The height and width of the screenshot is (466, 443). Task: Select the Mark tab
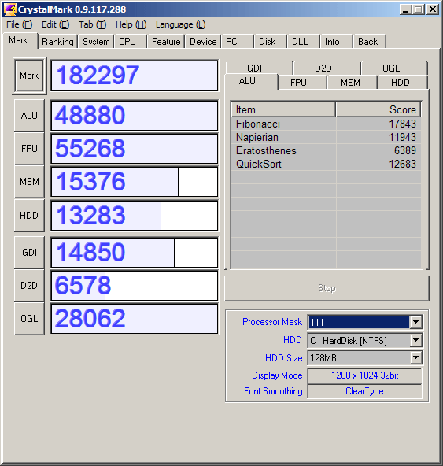click(x=20, y=40)
